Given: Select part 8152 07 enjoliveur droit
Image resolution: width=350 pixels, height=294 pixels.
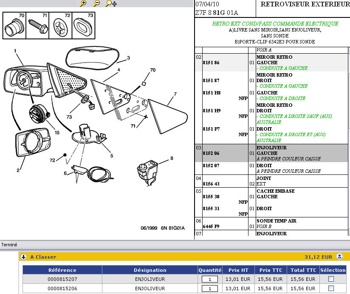Looking at the screenshot, I should [x=211, y=166].
